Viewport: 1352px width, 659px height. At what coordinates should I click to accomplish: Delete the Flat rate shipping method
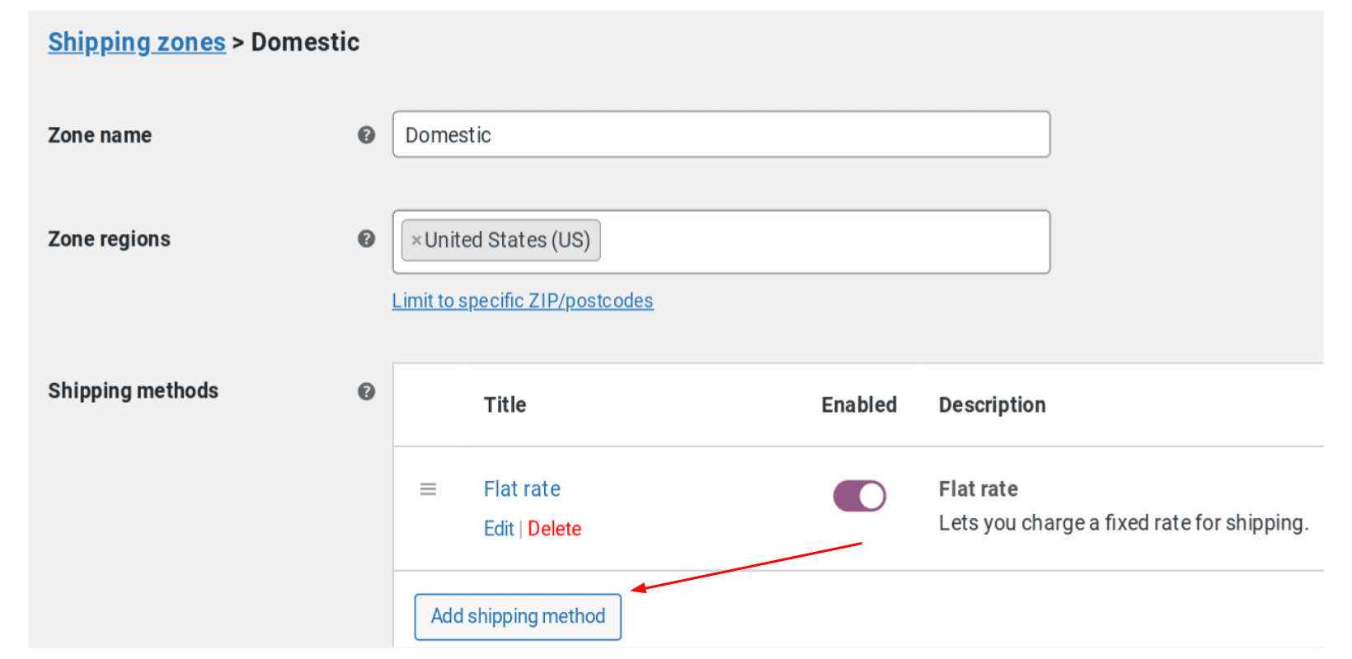554,528
